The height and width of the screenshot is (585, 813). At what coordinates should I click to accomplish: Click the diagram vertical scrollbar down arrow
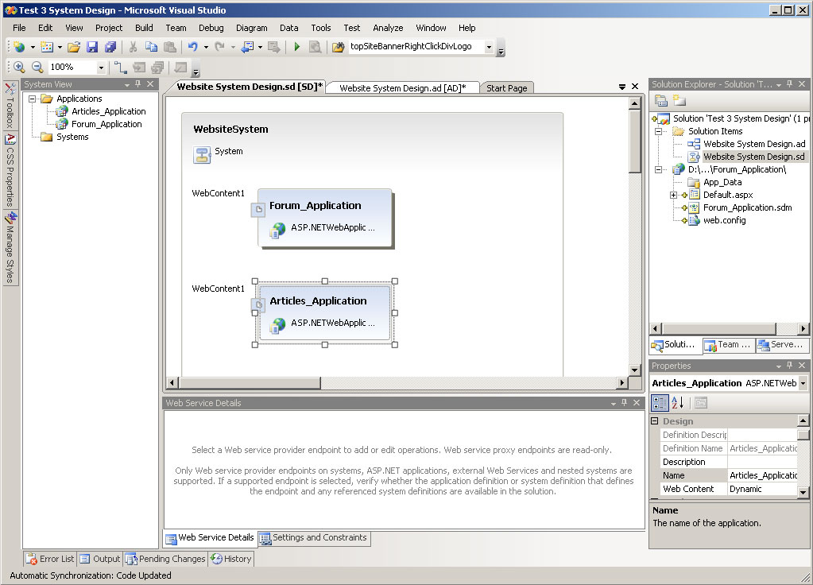point(635,370)
